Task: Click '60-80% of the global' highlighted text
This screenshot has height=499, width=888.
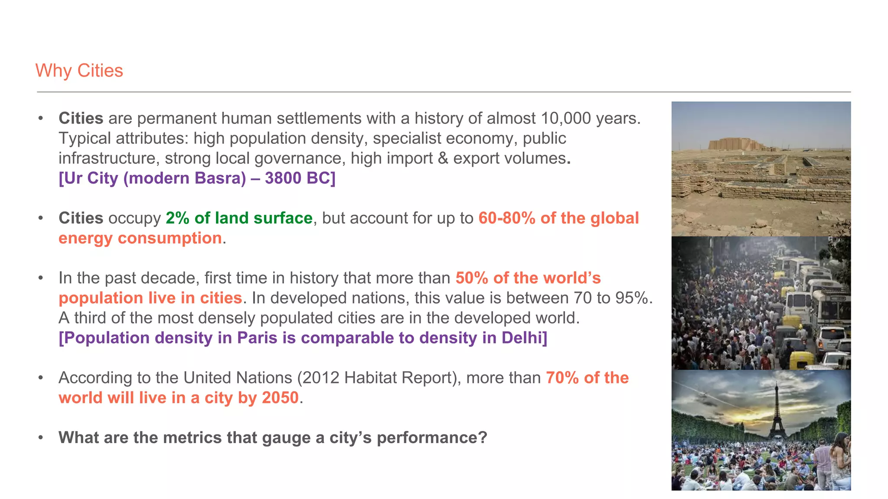Action: [558, 218]
